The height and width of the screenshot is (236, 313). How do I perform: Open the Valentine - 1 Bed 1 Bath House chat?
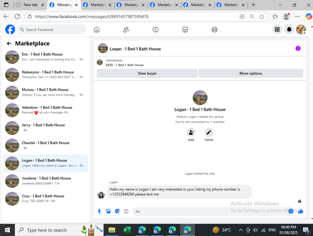46,110
